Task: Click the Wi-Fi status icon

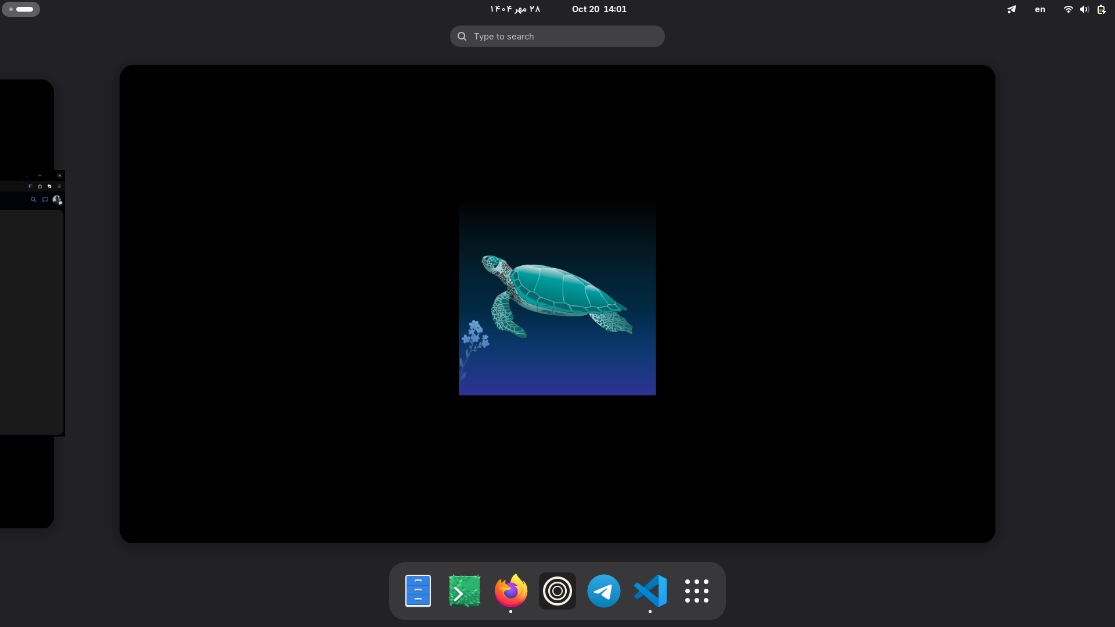Action: pyautogui.click(x=1068, y=9)
